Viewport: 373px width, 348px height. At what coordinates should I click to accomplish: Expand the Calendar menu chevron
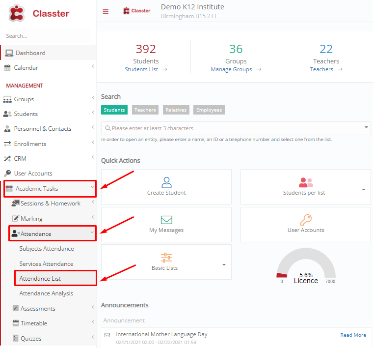point(93,66)
